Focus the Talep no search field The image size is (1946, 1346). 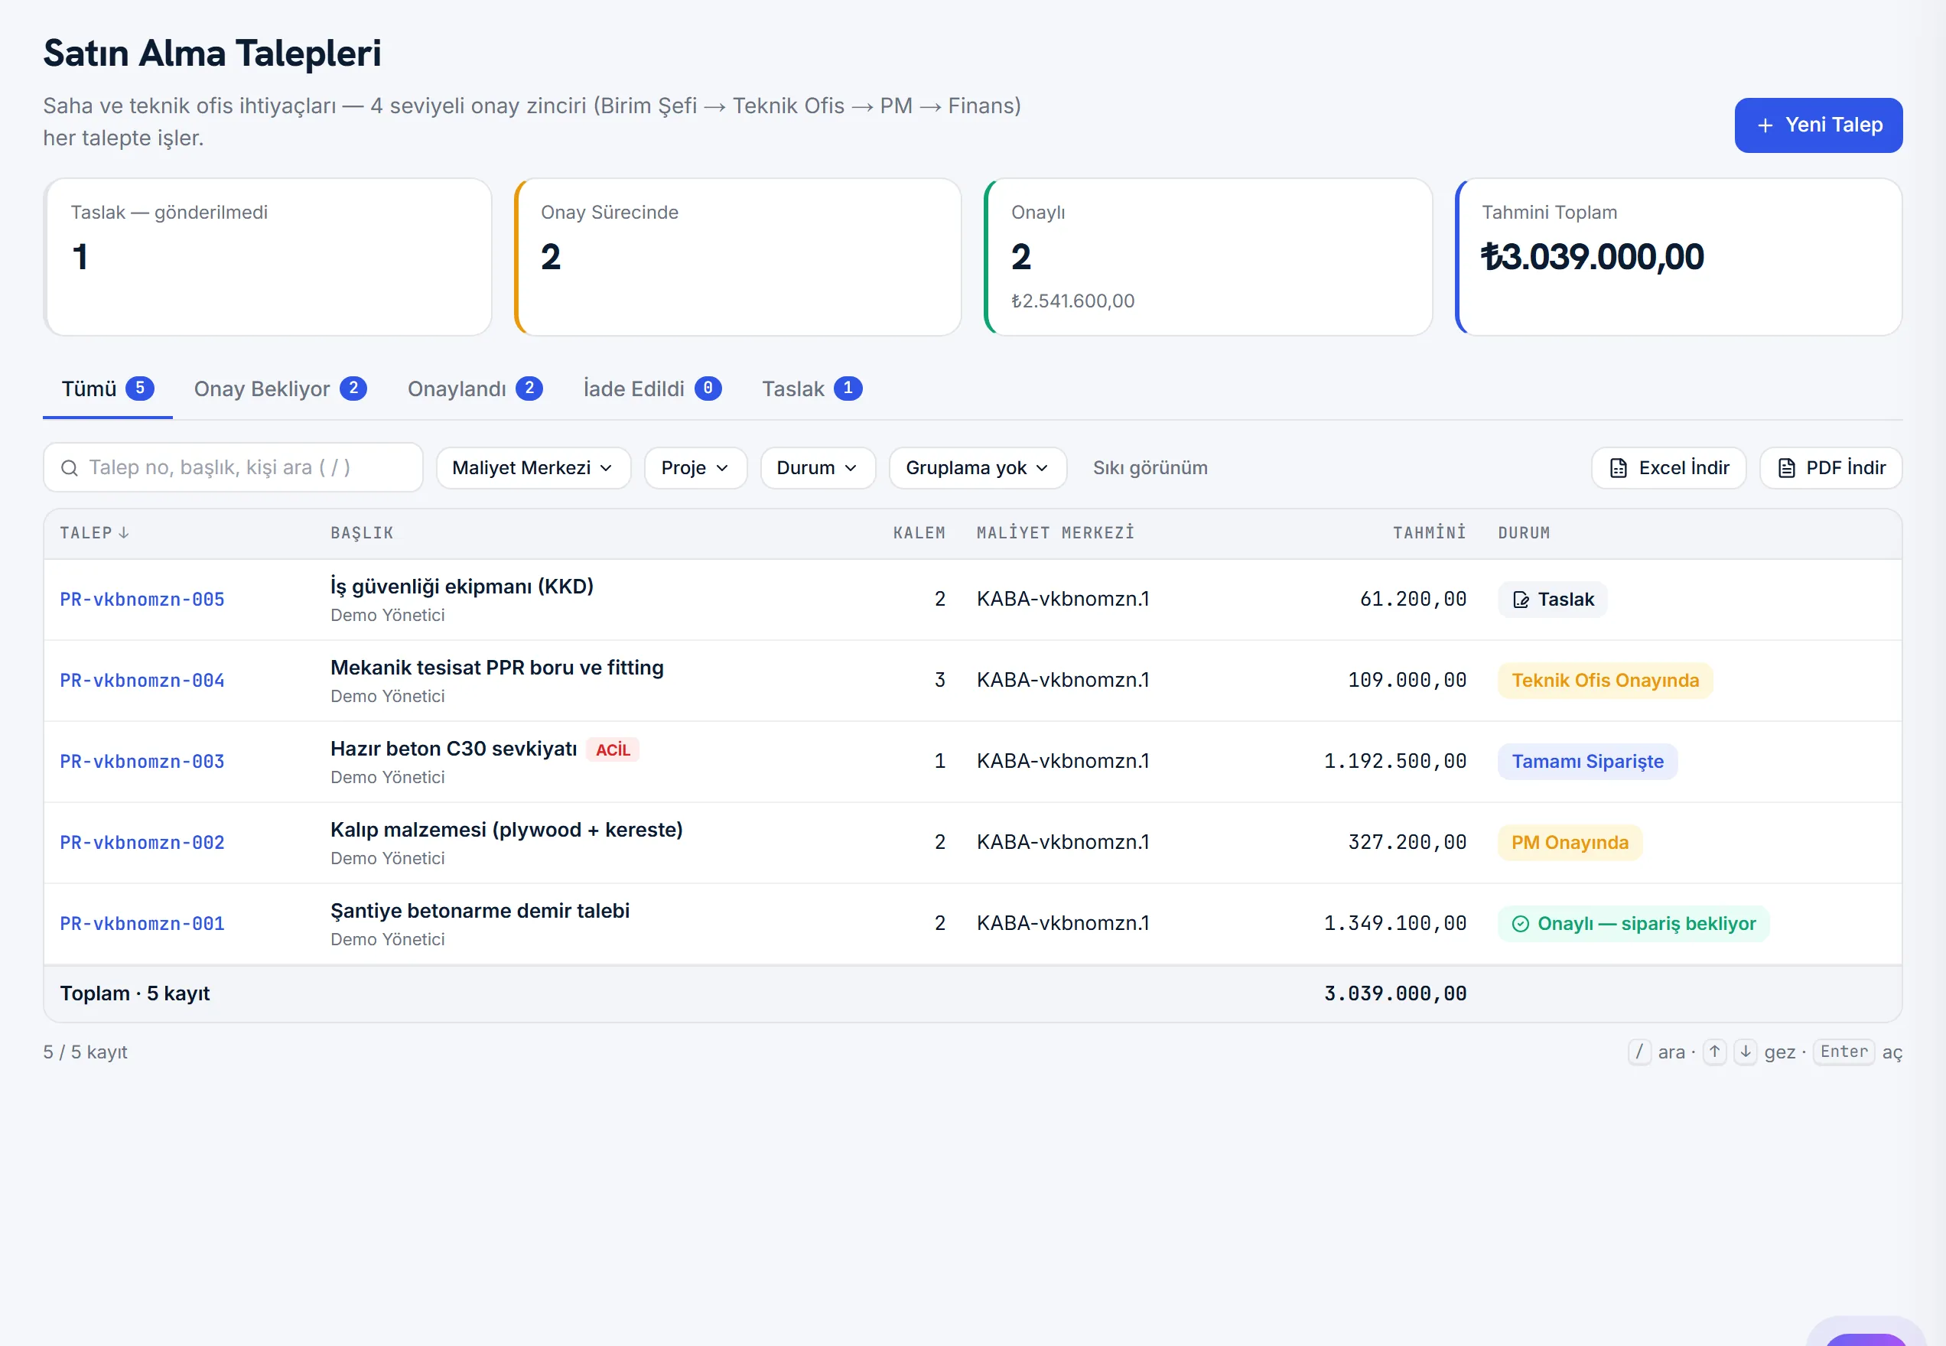[233, 468]
